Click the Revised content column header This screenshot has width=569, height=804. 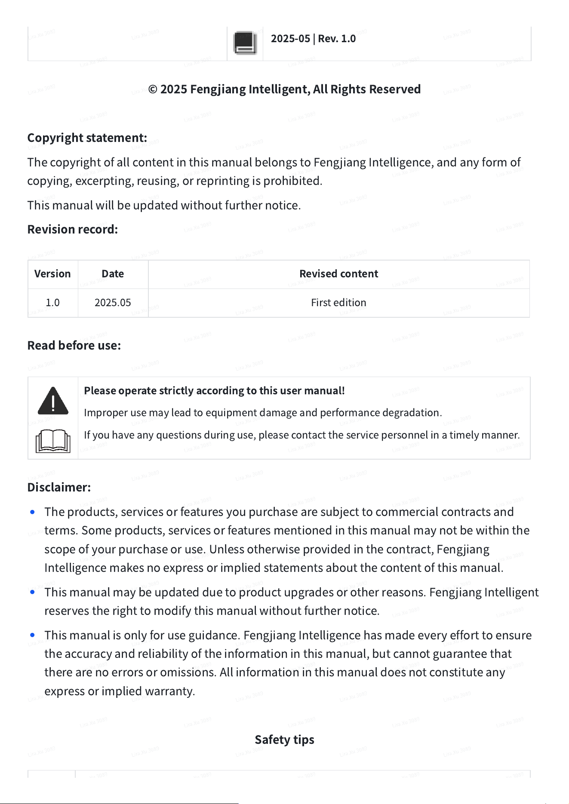click(x=339, y=274)
